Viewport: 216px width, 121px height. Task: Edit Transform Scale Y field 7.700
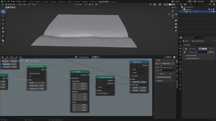coord(80,108)
